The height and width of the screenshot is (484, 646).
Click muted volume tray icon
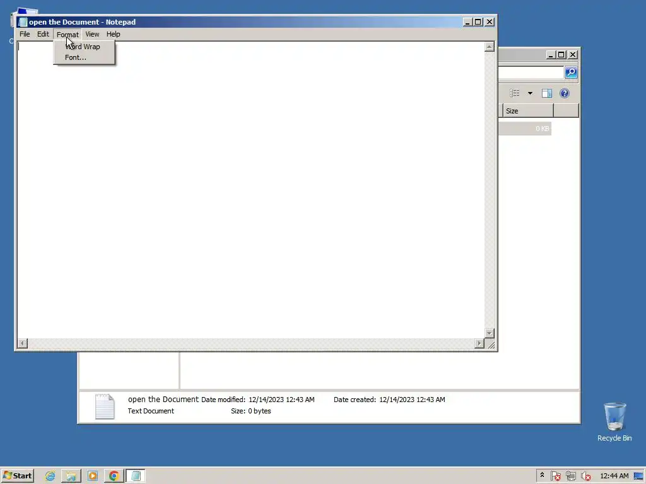(x=585, y=476)
